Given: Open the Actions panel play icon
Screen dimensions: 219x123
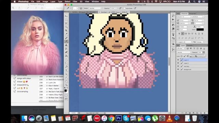Looking at the screenshot, I should click(x=173, y=19).
